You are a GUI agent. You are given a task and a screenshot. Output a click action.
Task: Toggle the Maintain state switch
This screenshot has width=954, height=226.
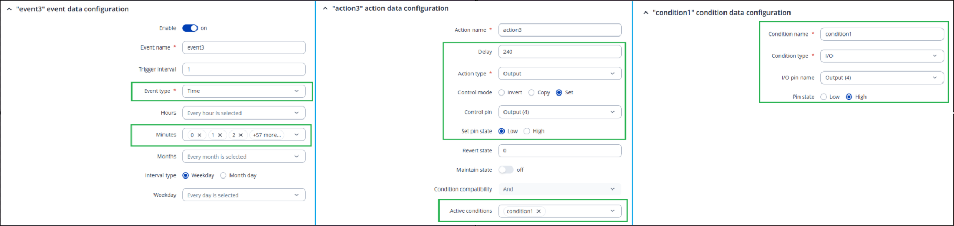tap(506, 170)
